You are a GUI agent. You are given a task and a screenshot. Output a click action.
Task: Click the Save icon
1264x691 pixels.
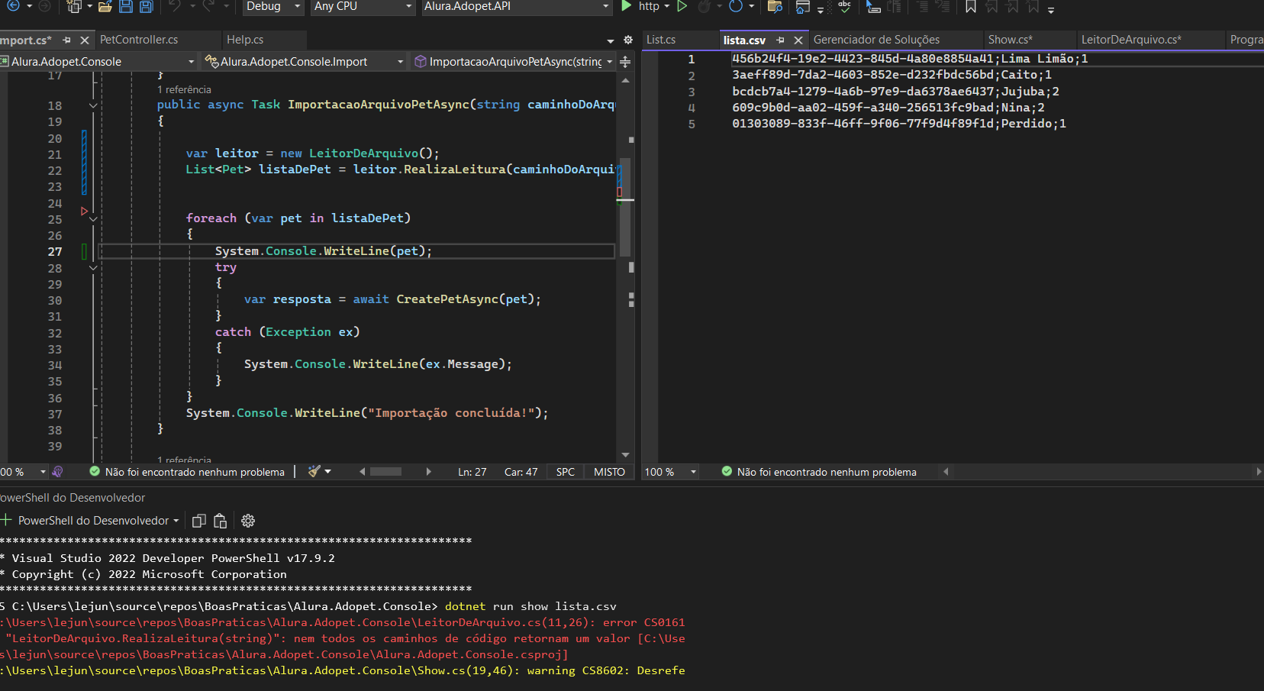pos(126,6)
